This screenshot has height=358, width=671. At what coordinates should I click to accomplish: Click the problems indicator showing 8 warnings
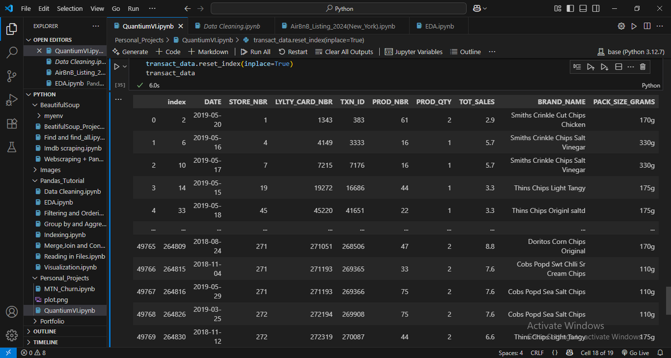[32, 352]
